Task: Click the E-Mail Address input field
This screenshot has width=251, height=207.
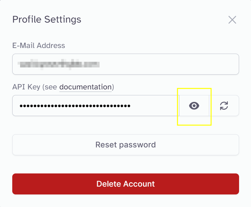Action: pos(126,64)
